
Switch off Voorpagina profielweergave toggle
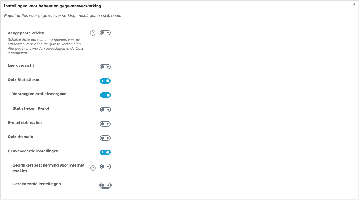click(105, 95)
